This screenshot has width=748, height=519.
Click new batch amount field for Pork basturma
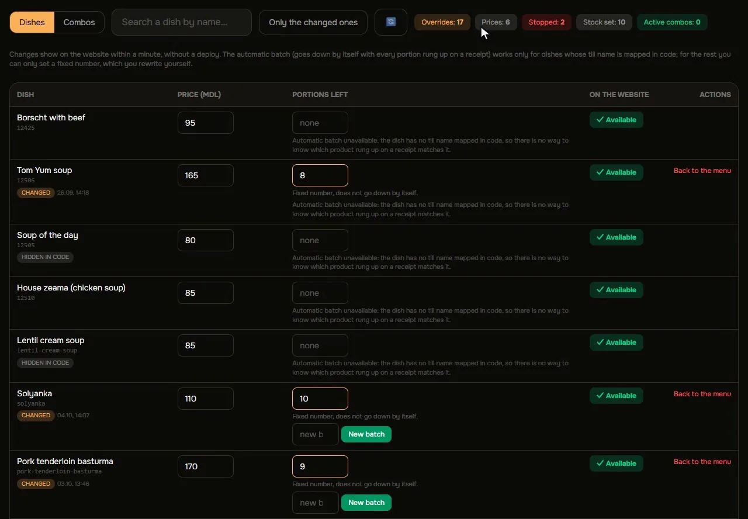(x=316, y=503)
